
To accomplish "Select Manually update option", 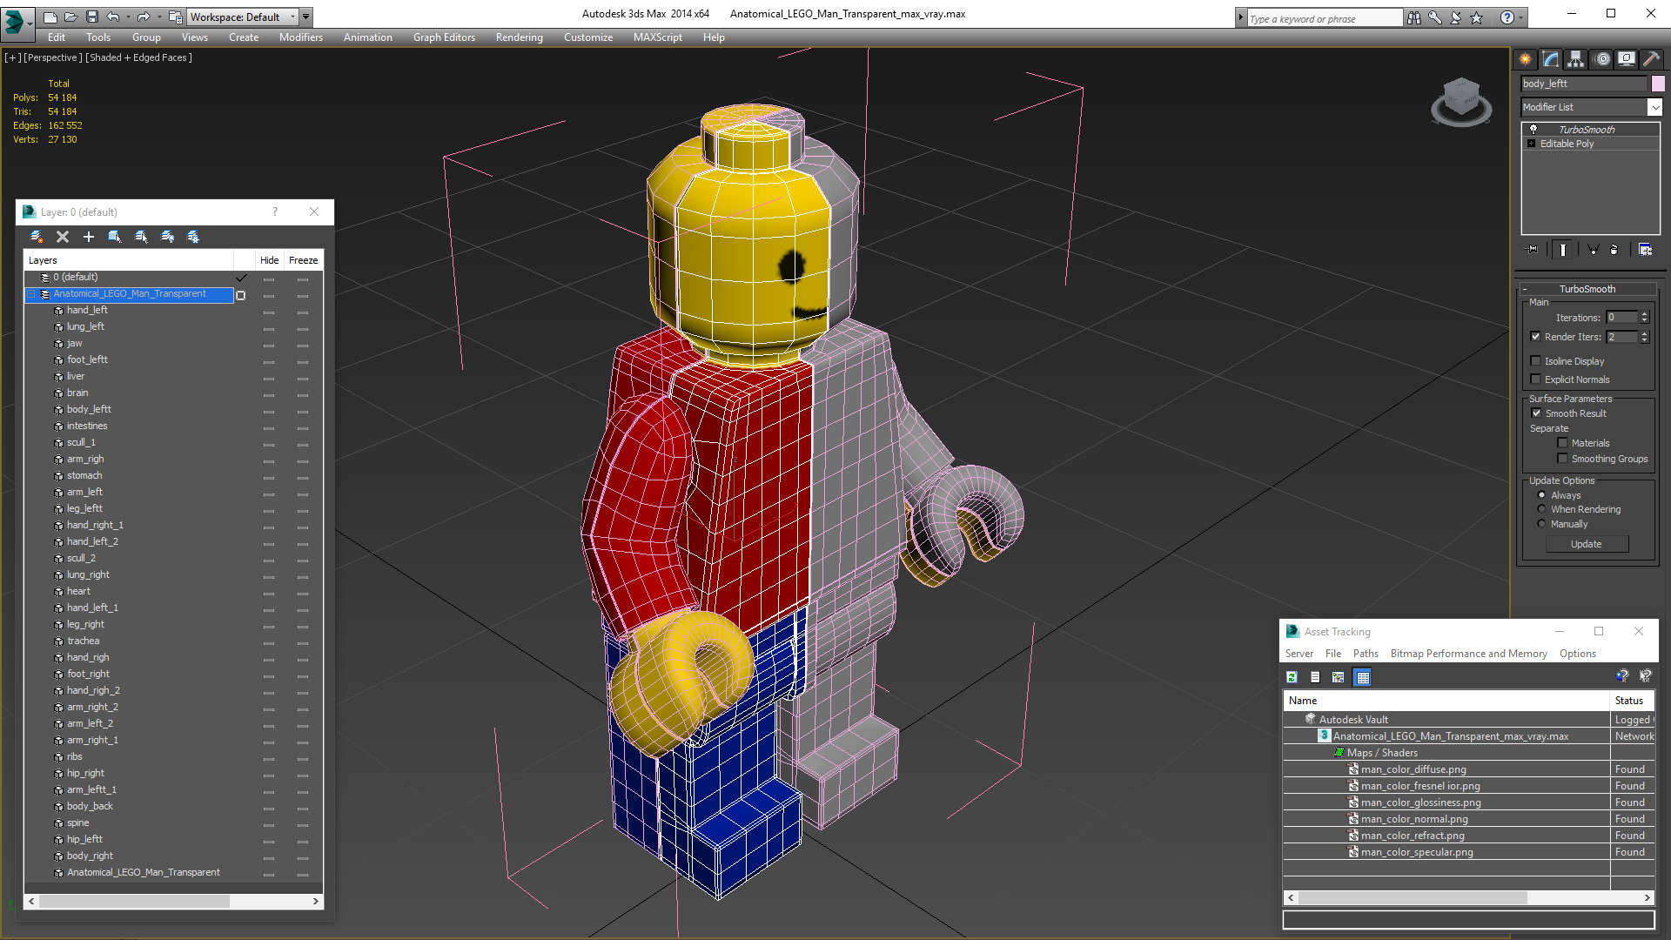I will pos(1541,524).
